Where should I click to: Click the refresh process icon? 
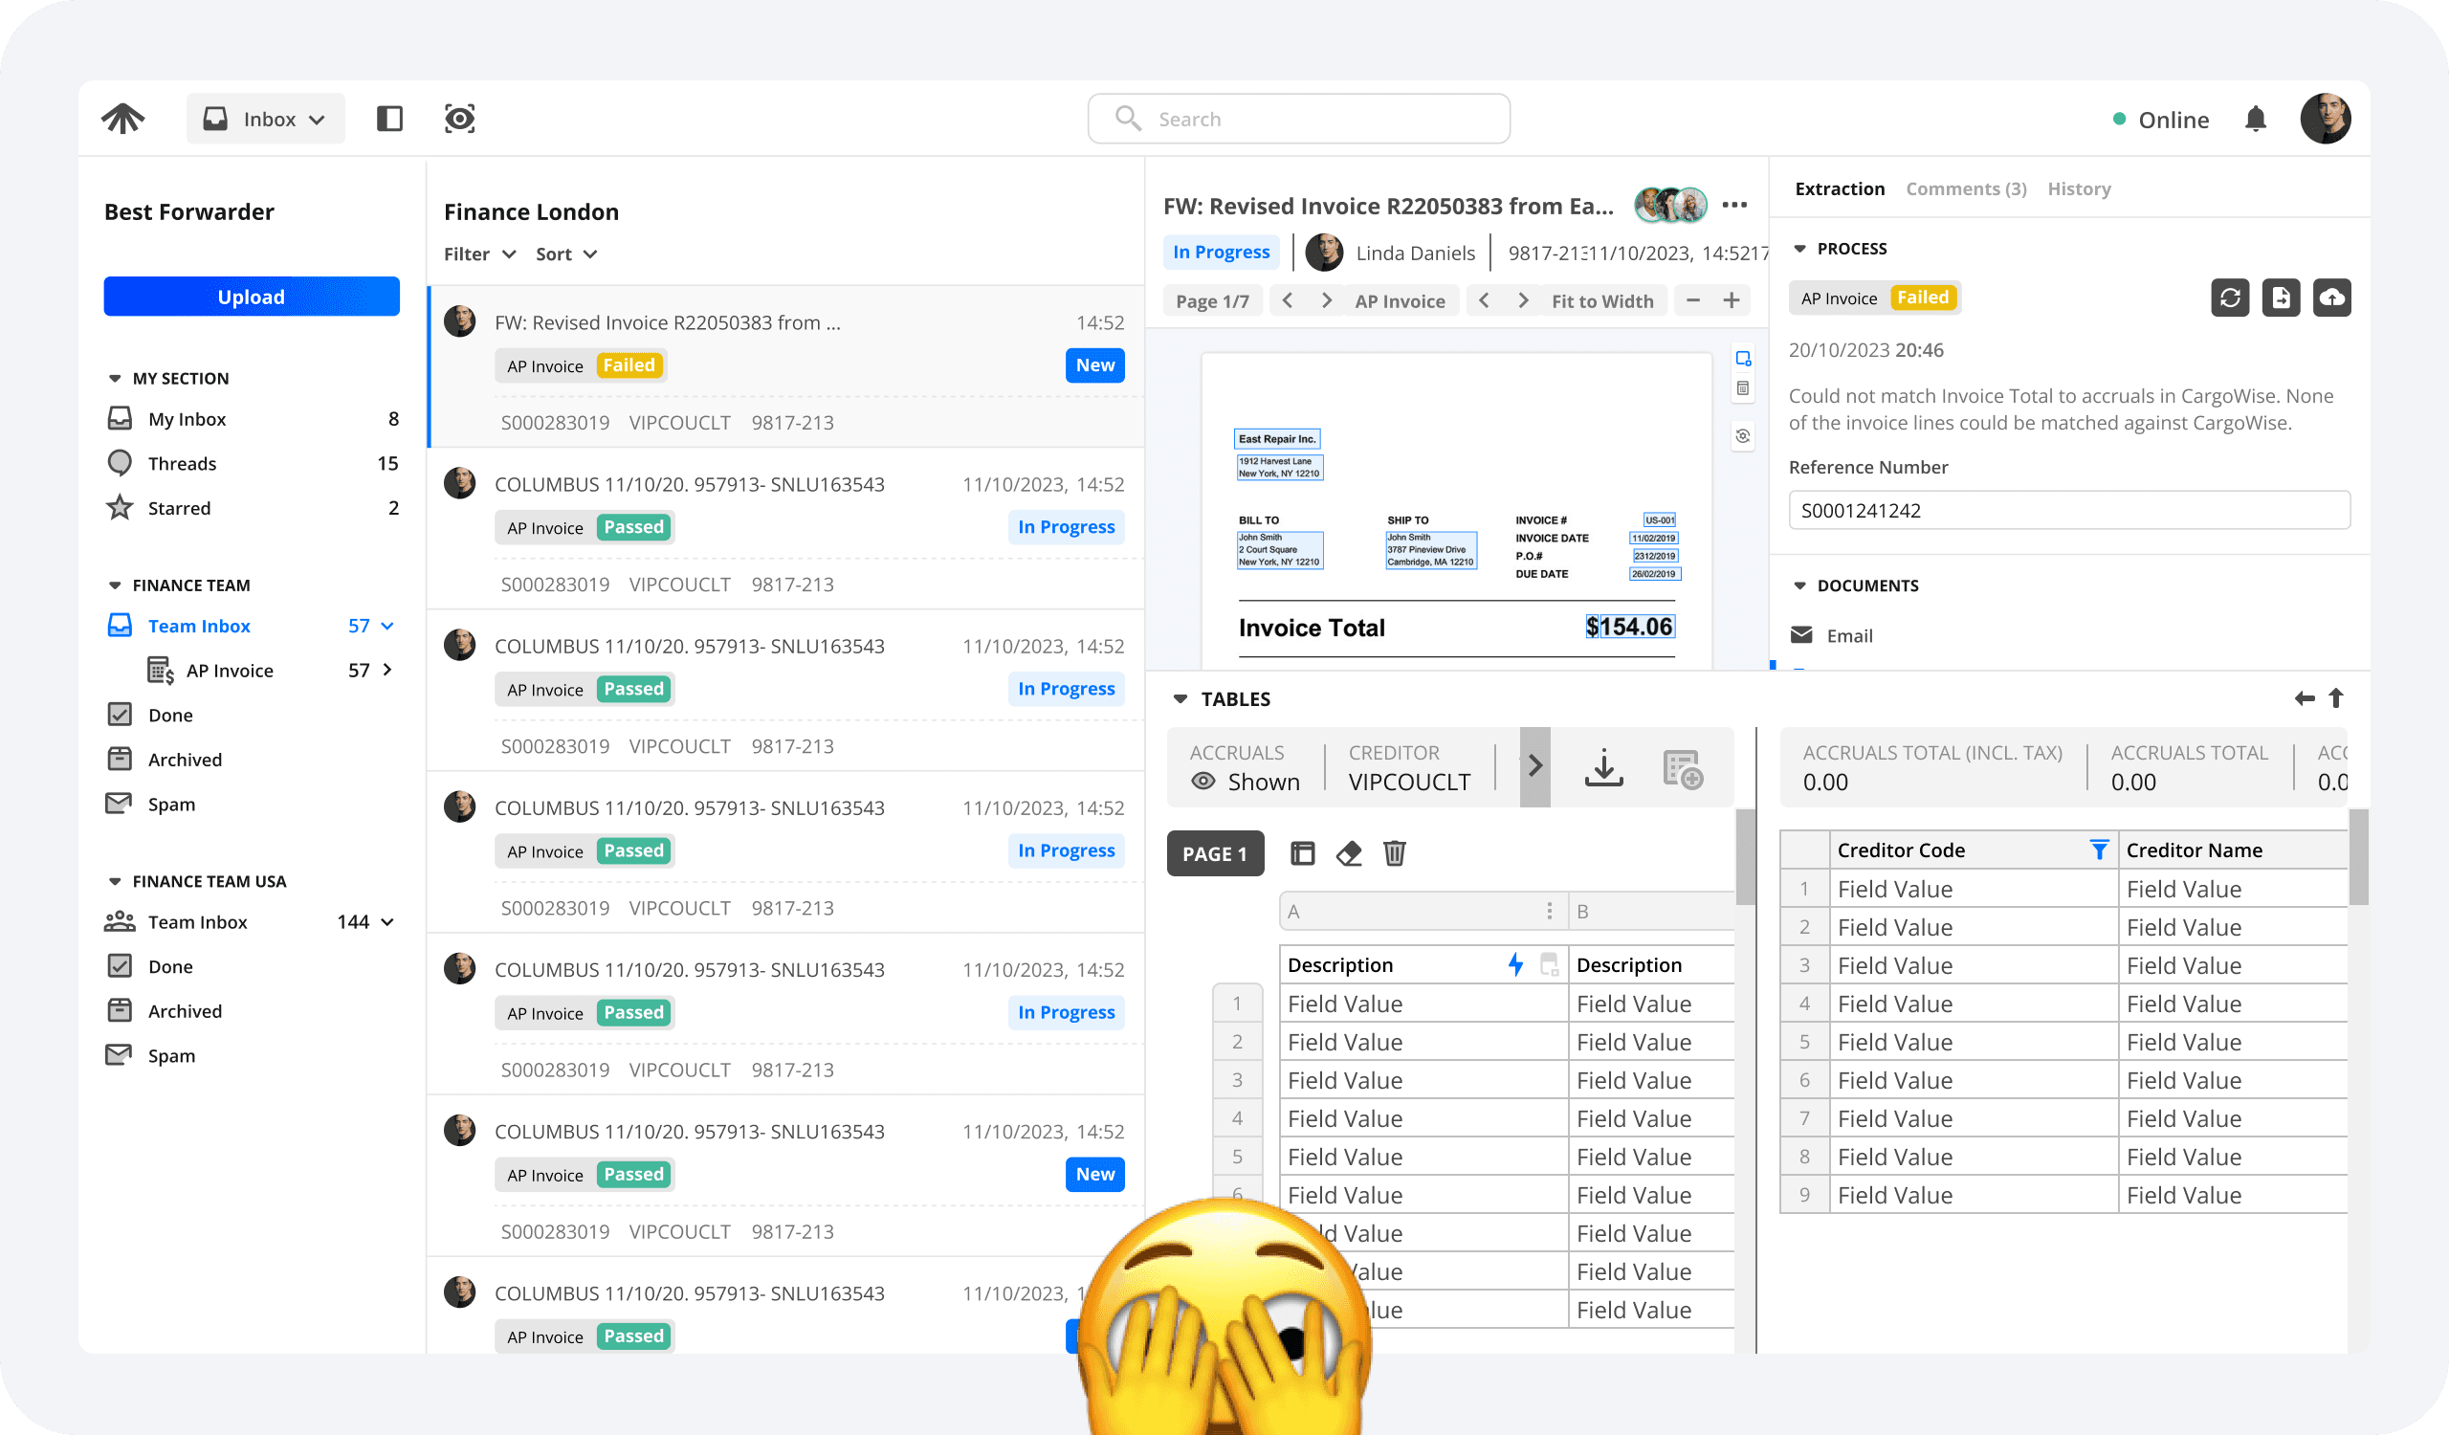tap(2229, 298)
